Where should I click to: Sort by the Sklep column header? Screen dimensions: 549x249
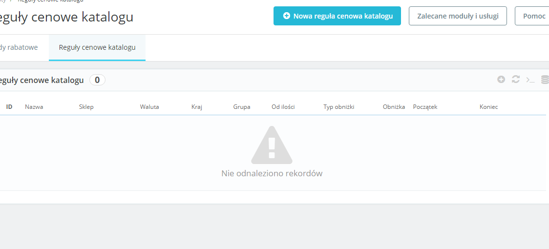click(x=86, y=107)
